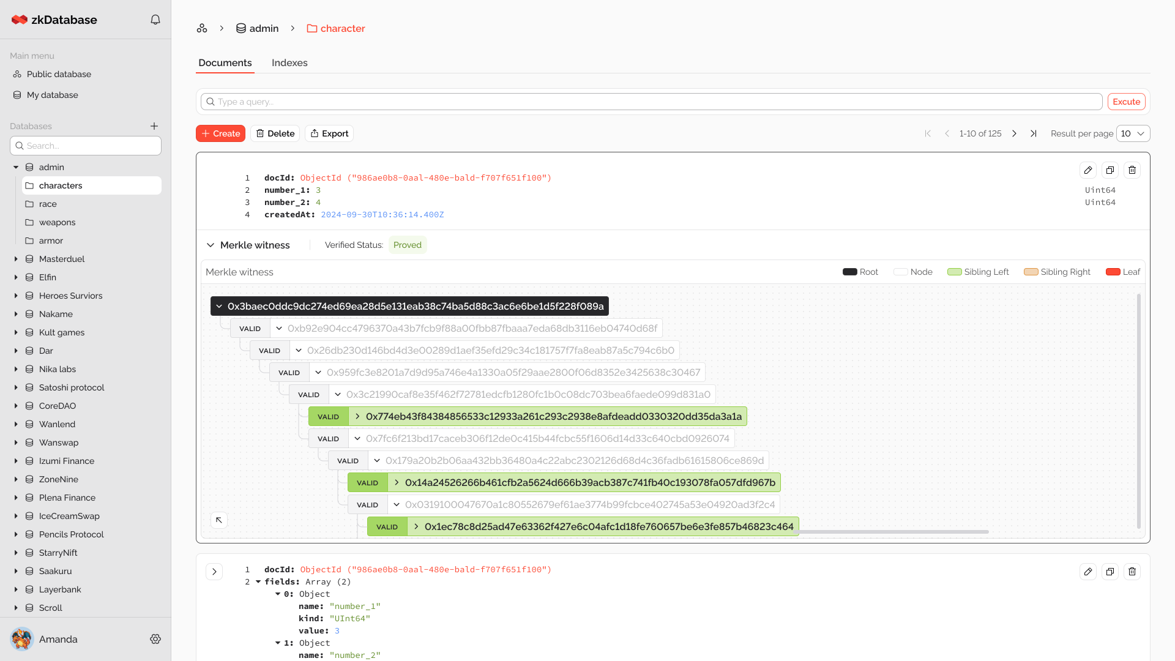The width and height of the screenshot is (1175, 661).
Task: Click the createdAt timestamp value
Action: (382, 214)
